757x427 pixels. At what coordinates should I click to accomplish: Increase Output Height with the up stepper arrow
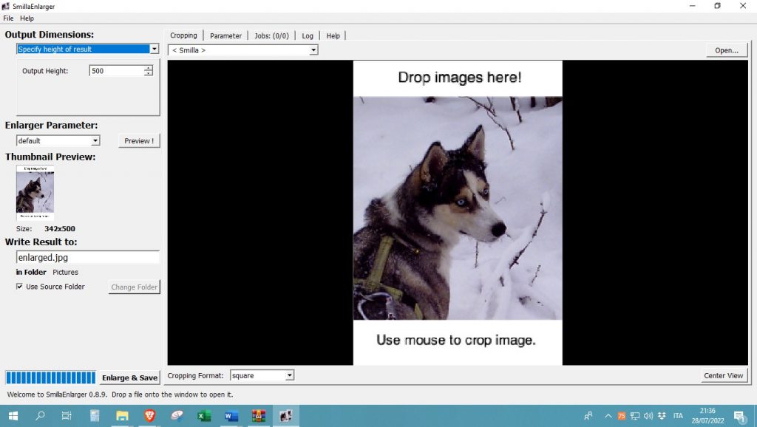tap(149, 68)
